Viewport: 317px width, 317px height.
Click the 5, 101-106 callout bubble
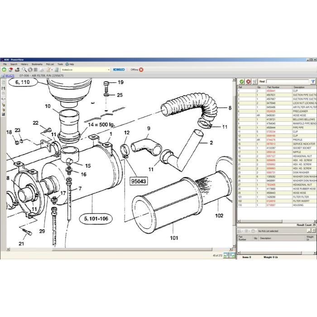(x=96, y=219)
